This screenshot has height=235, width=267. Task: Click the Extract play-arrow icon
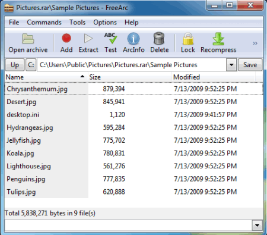88,38
